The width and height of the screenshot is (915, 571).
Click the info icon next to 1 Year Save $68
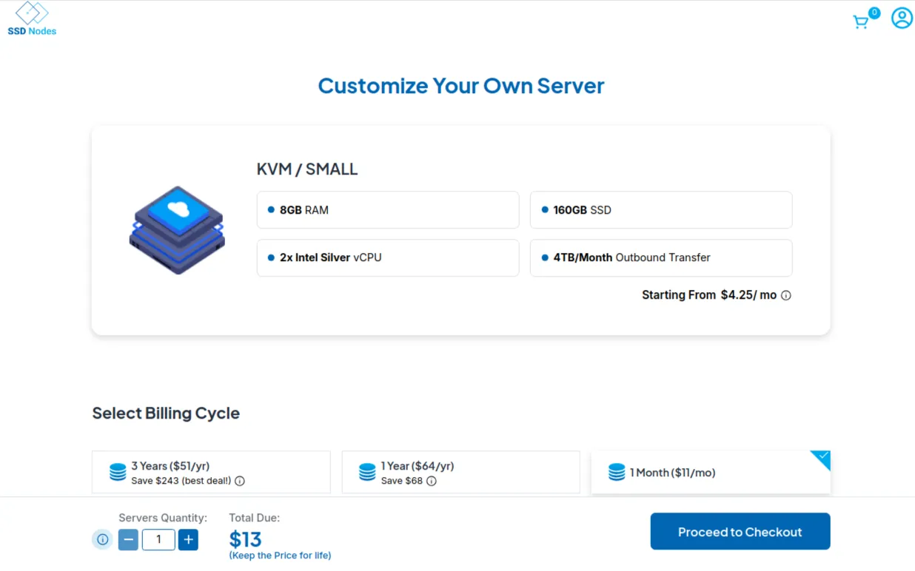tap(432, 481)
